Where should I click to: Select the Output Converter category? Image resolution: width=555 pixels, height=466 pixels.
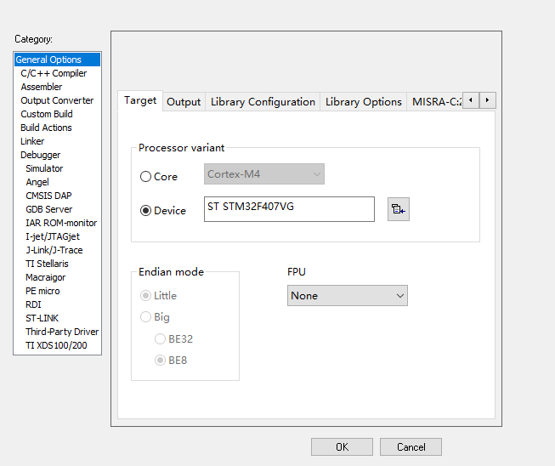click(x=57, y=100)
